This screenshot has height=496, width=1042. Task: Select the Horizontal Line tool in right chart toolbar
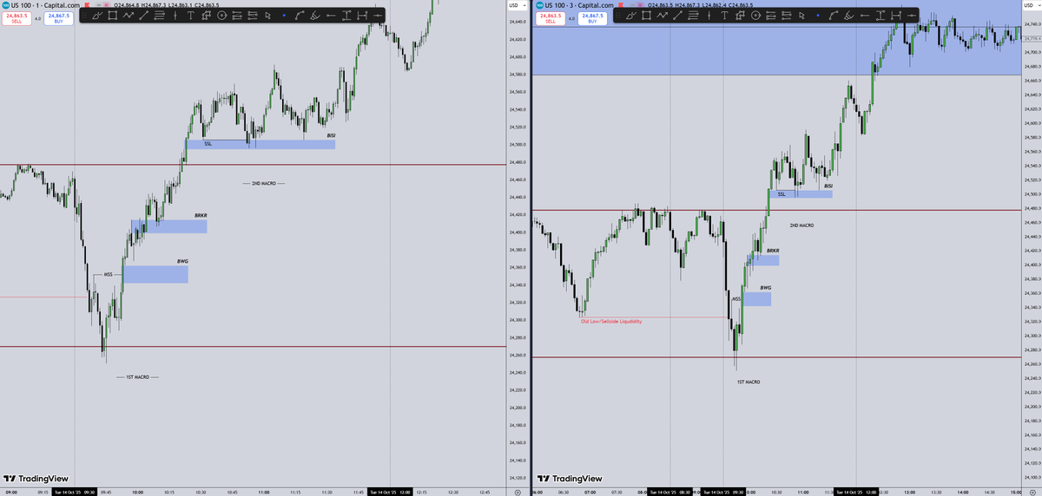pyautogui.click(x=912, y=16)
